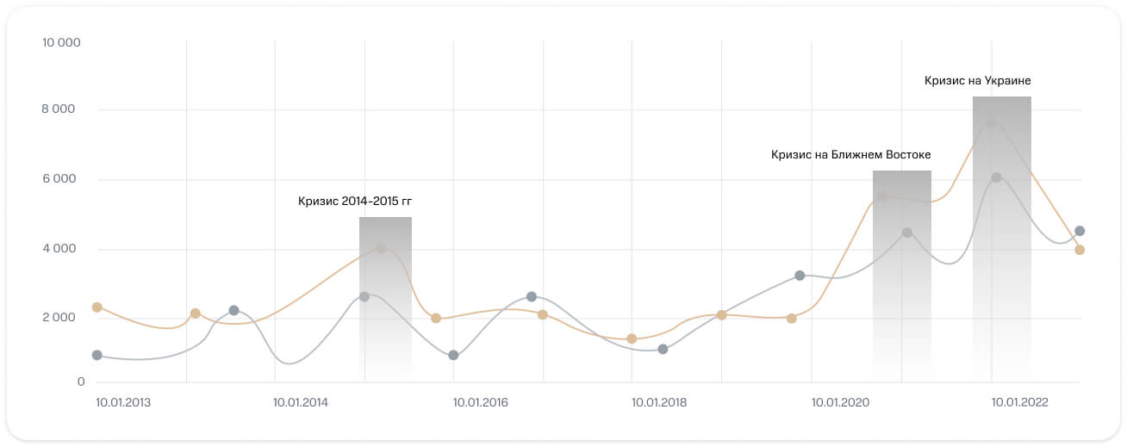Click the orange data point inside the 2014-2015 crisis bar
The image size is (1127, 447).
pyautogui.click(x=381, y=249)
